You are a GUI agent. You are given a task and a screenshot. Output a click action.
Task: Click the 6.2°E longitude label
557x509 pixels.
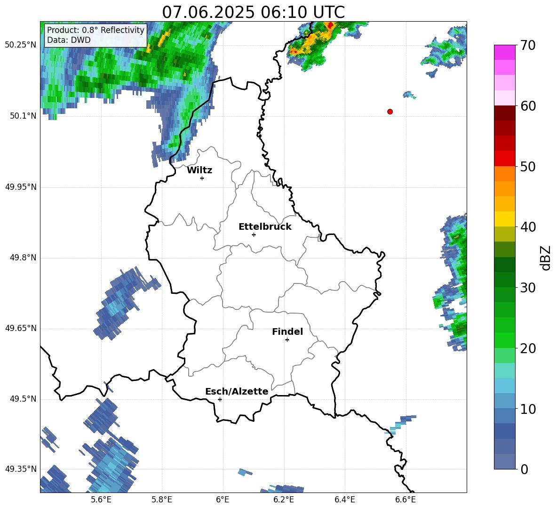coord(284,500)
